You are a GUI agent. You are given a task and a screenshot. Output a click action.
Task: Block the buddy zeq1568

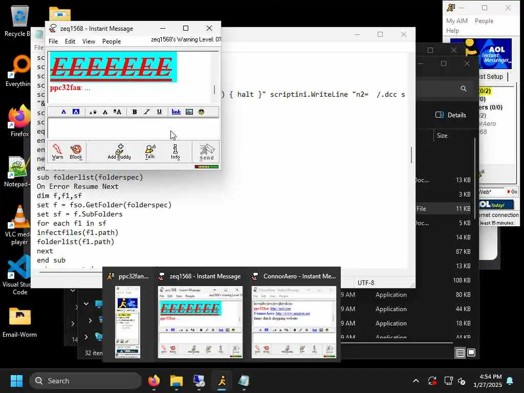(x=76, y=151)
